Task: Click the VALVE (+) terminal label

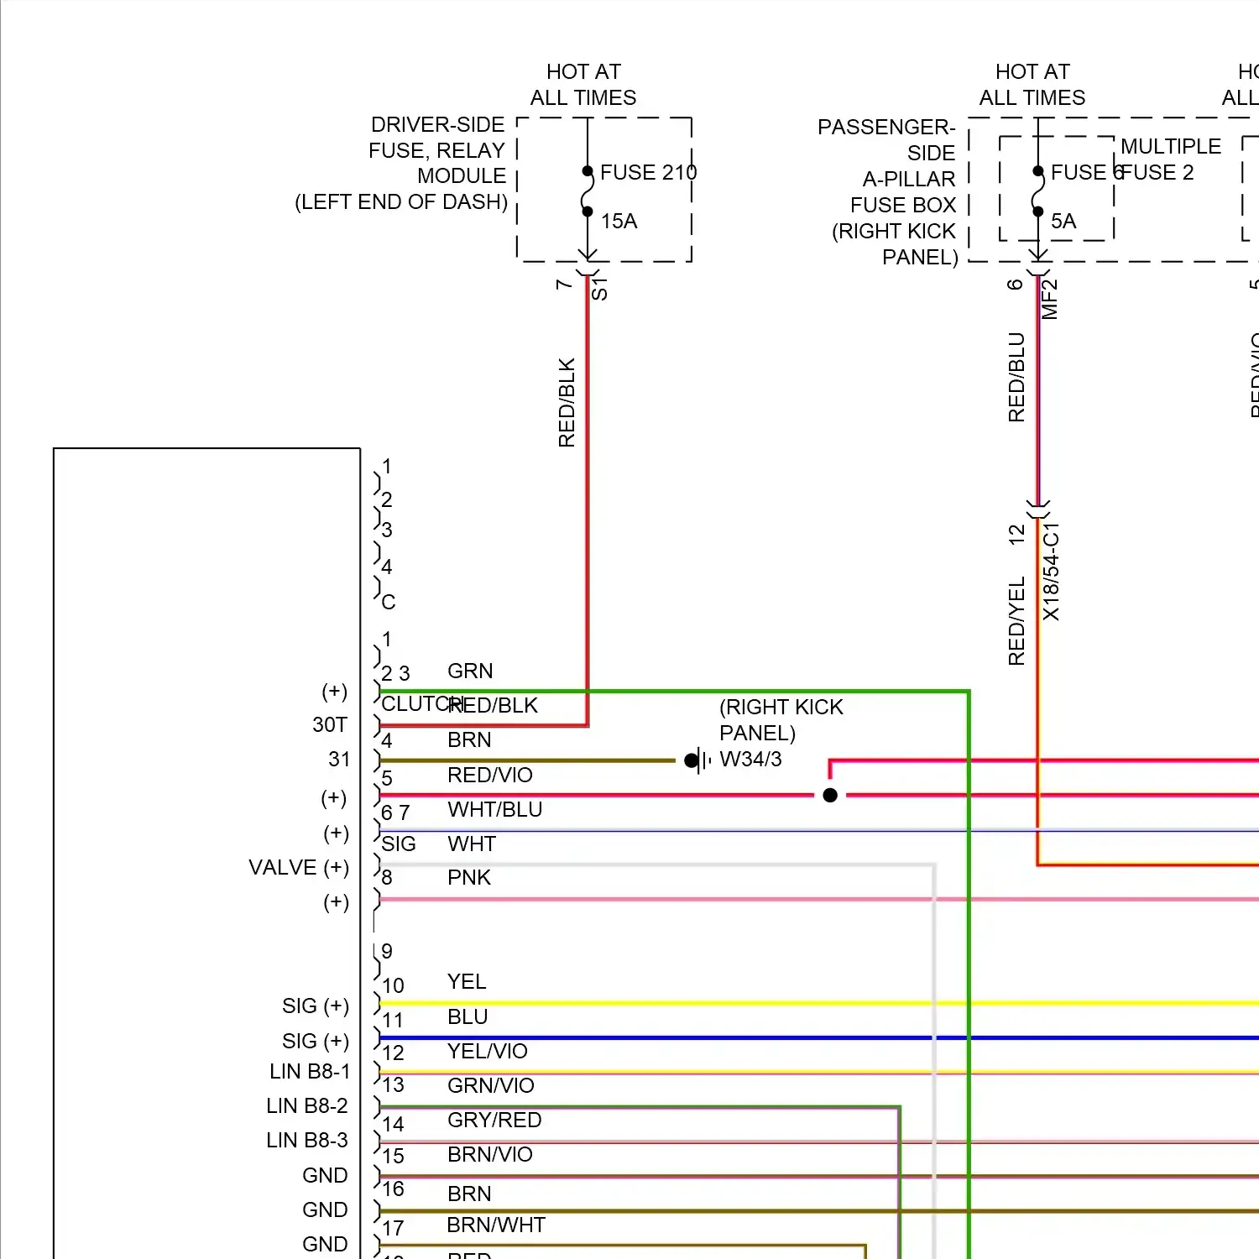Action: pos(298,868)
